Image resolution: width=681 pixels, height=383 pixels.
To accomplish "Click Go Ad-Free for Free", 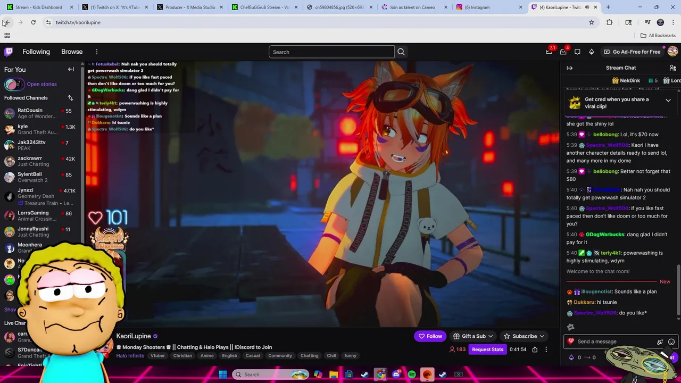I will click(633, 52).
